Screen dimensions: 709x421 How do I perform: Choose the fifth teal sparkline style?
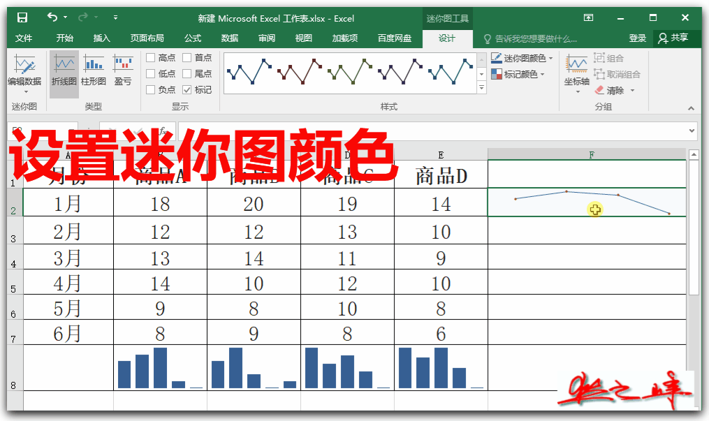[451, 71]
